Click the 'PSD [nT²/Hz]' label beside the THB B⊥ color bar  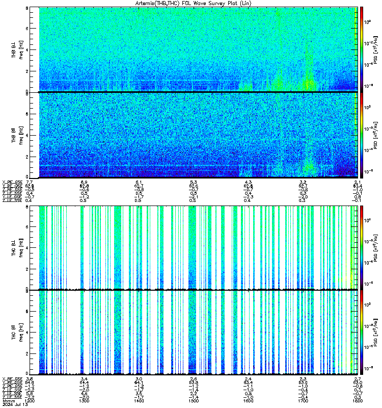tap(375, 49)
